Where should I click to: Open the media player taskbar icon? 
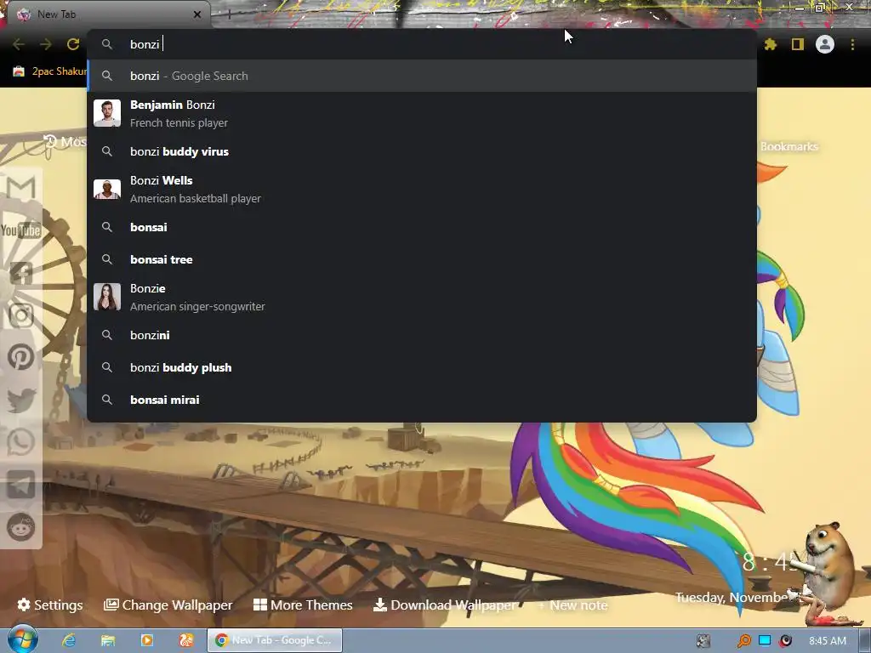point(146,640)
